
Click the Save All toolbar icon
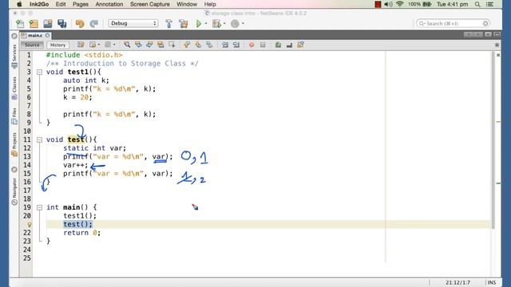click(62, 23)
